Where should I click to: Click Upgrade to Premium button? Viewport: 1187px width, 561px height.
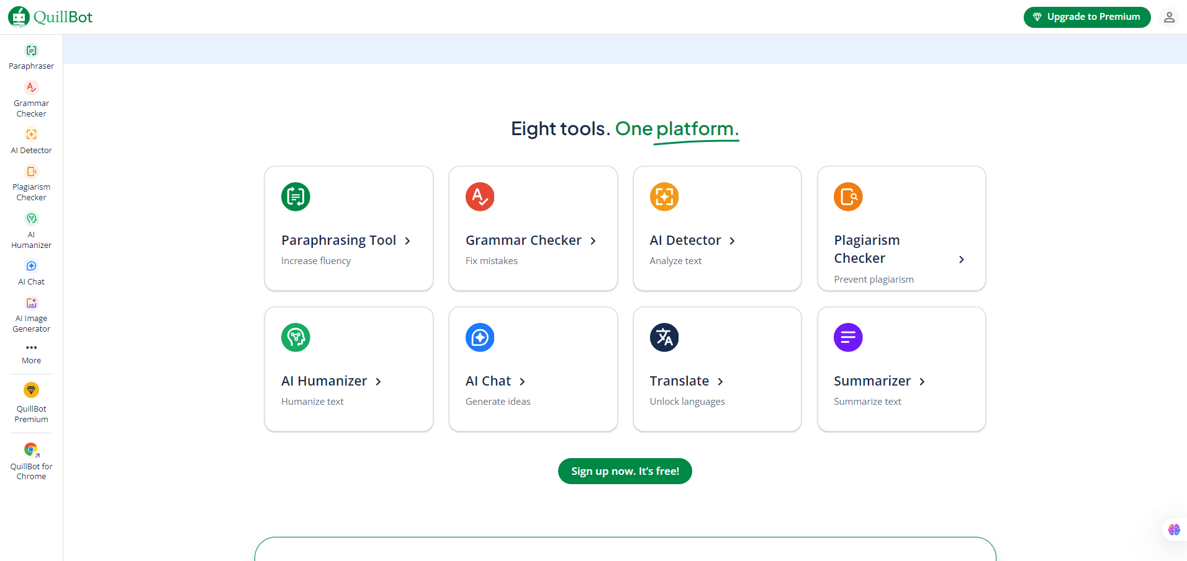coord(1087,17)
